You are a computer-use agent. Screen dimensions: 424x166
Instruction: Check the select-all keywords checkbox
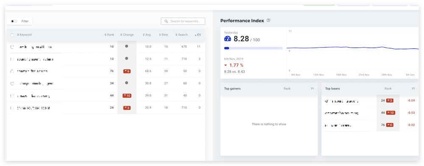[12, 35]
